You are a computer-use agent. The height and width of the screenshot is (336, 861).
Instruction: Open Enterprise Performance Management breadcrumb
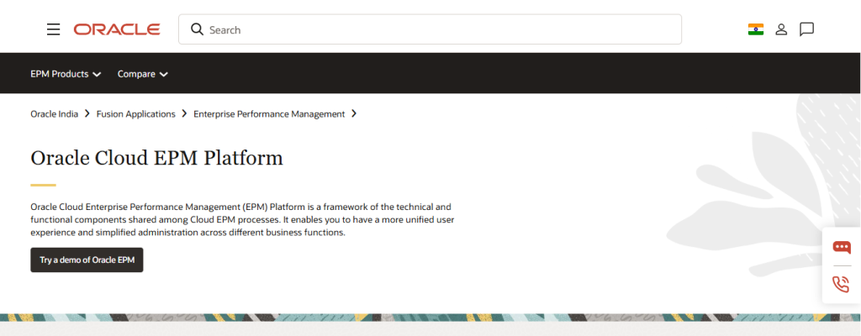click(269, 113)
